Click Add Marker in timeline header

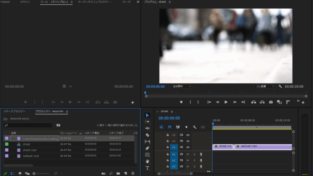pyautogui.click(x=186, y=127)
